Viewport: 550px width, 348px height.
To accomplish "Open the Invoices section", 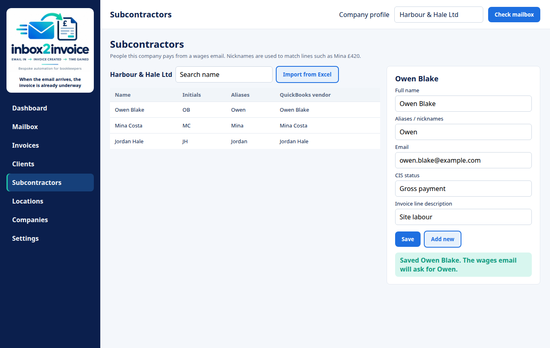I will click(x=50, y=145).
